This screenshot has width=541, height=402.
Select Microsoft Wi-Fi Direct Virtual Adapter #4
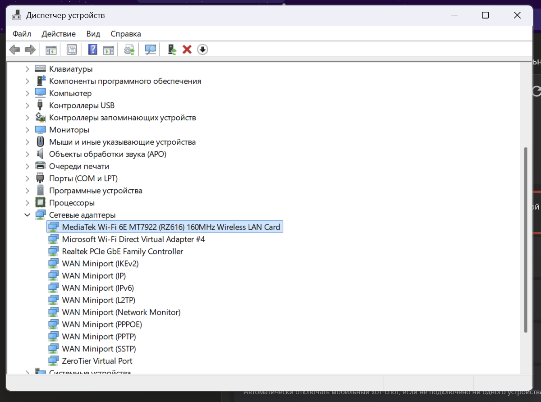(x=133, y=239)
